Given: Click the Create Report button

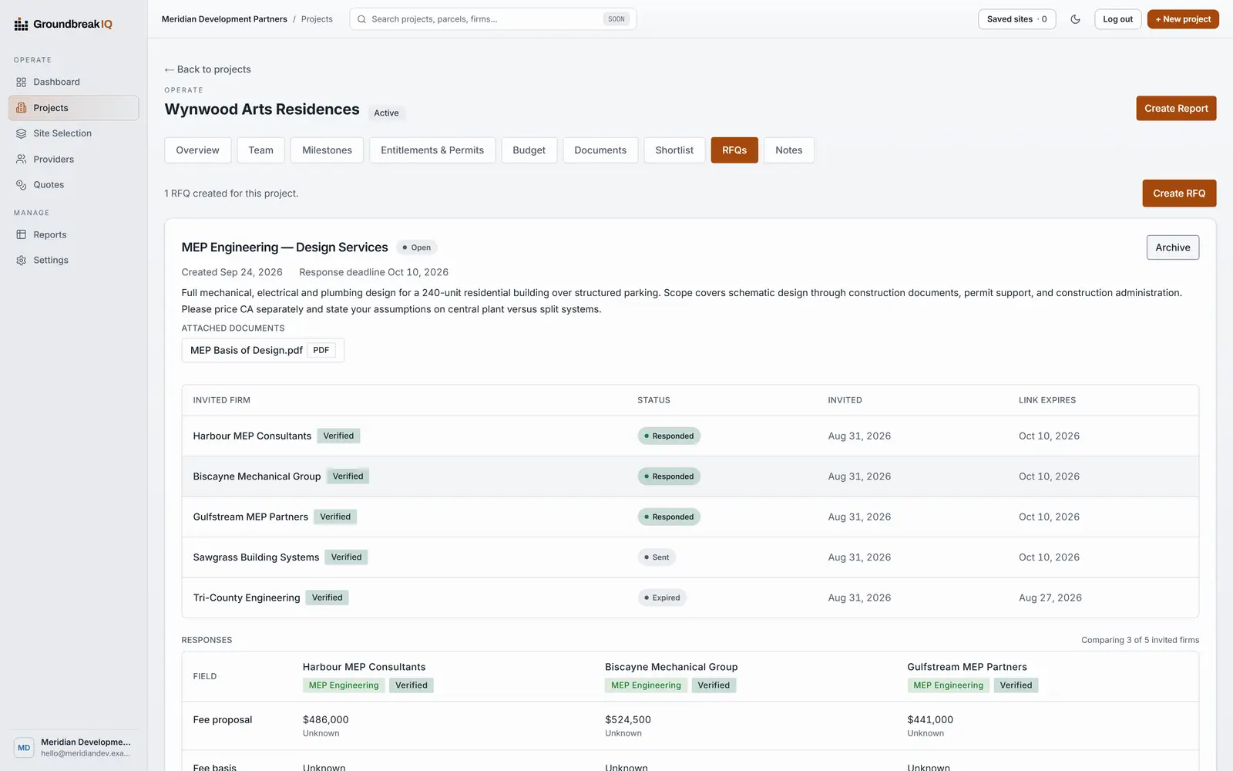Looking at the screenshot, I should 1176,109.
